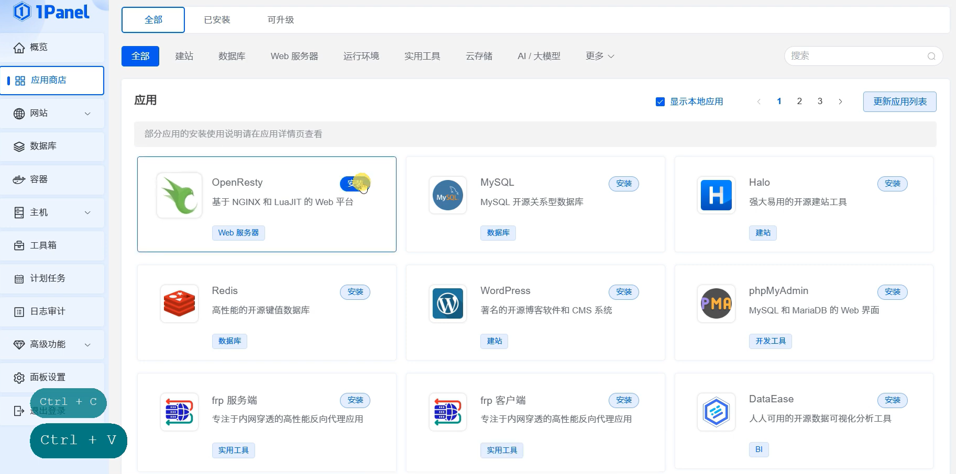This screenshot has width=956, height=474.
Task: Filter by AI / 大模型 category
Action: point(539,56)
